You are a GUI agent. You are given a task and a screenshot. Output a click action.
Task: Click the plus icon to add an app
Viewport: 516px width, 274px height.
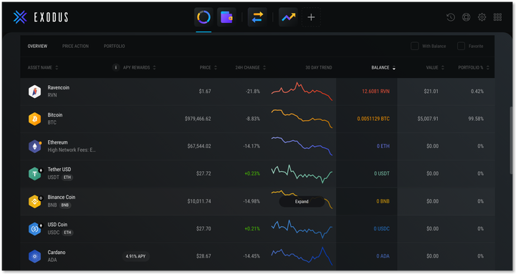click(311, 17)
